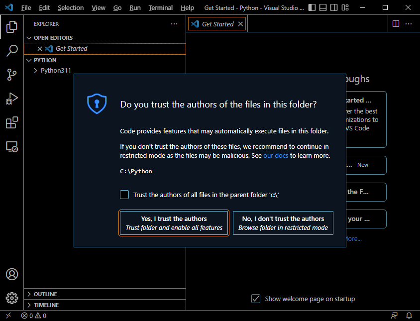
Task: Open the Run and Debug view
Action: pyautogui.click(x=12, y=99)
